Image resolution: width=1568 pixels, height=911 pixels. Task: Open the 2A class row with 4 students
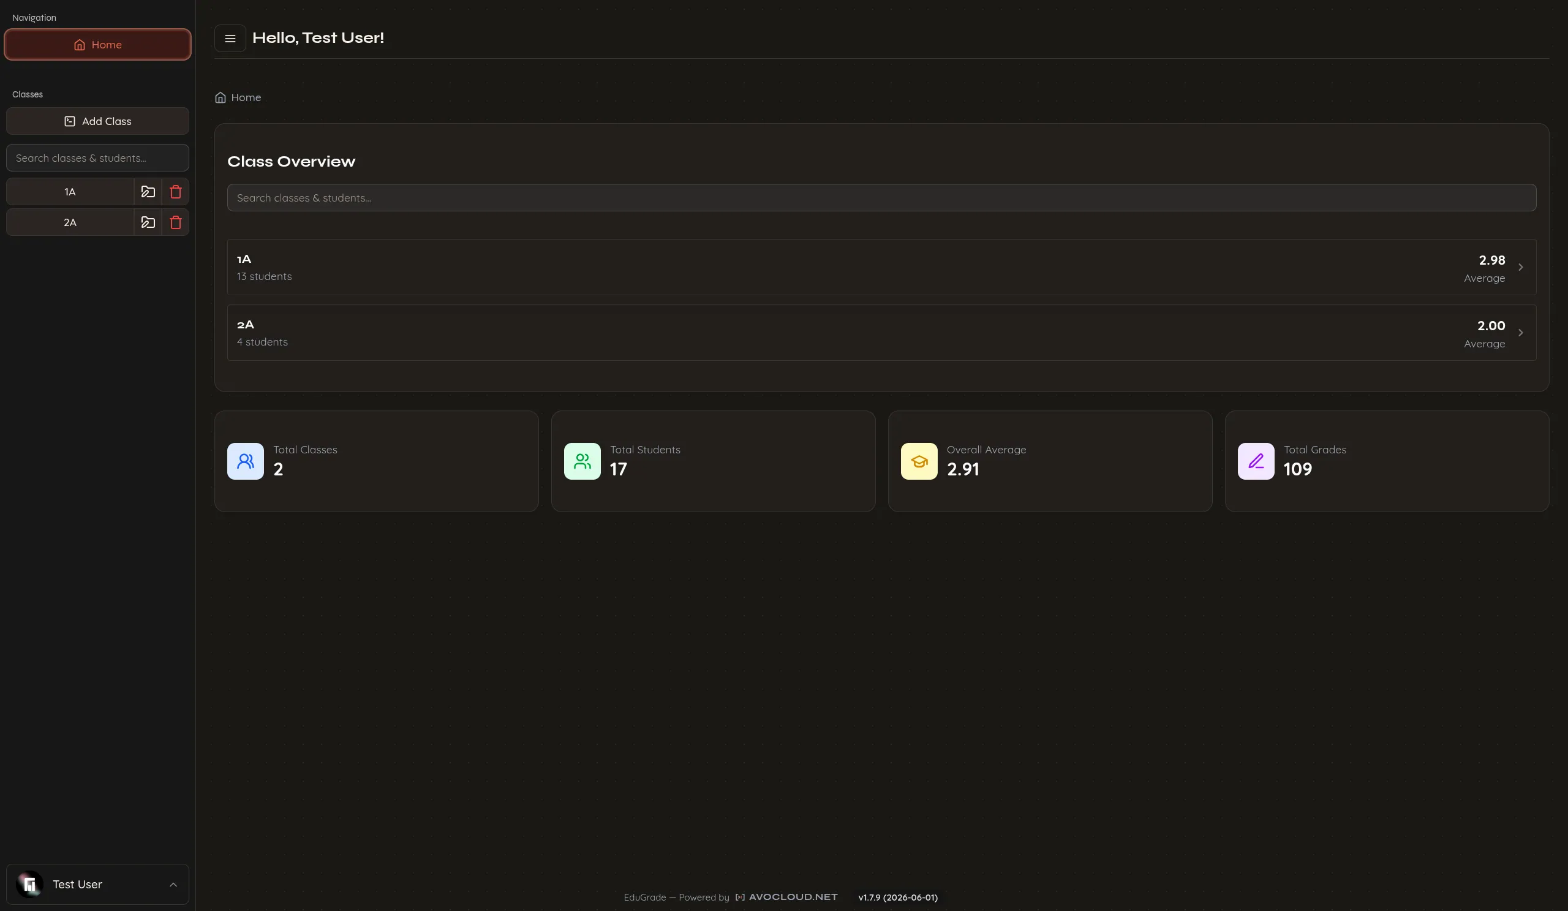881,332
